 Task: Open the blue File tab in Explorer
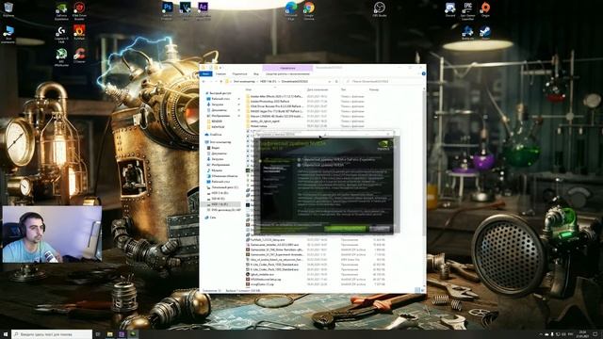tap(205, 73)
